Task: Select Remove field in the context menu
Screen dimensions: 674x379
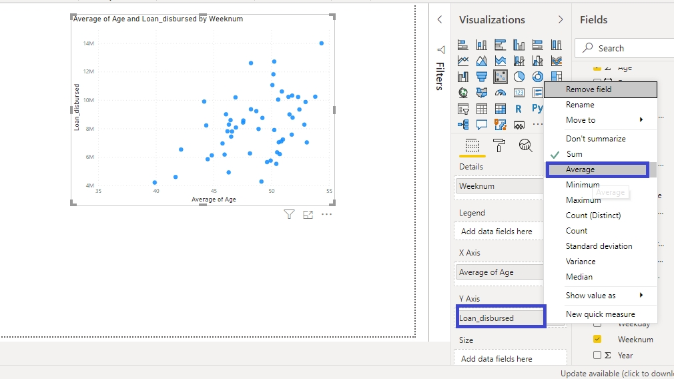Action: tap(601, 89)
